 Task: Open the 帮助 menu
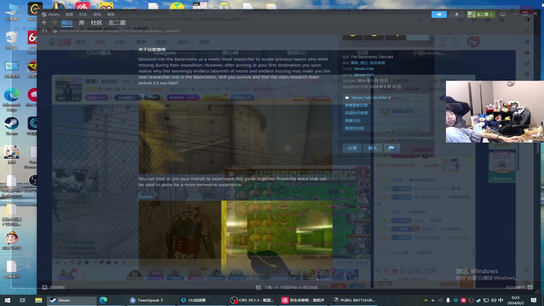(x=111, y=14)
